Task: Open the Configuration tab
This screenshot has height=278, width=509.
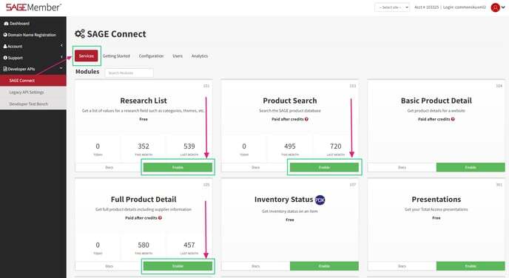Action: coord(151,56)
